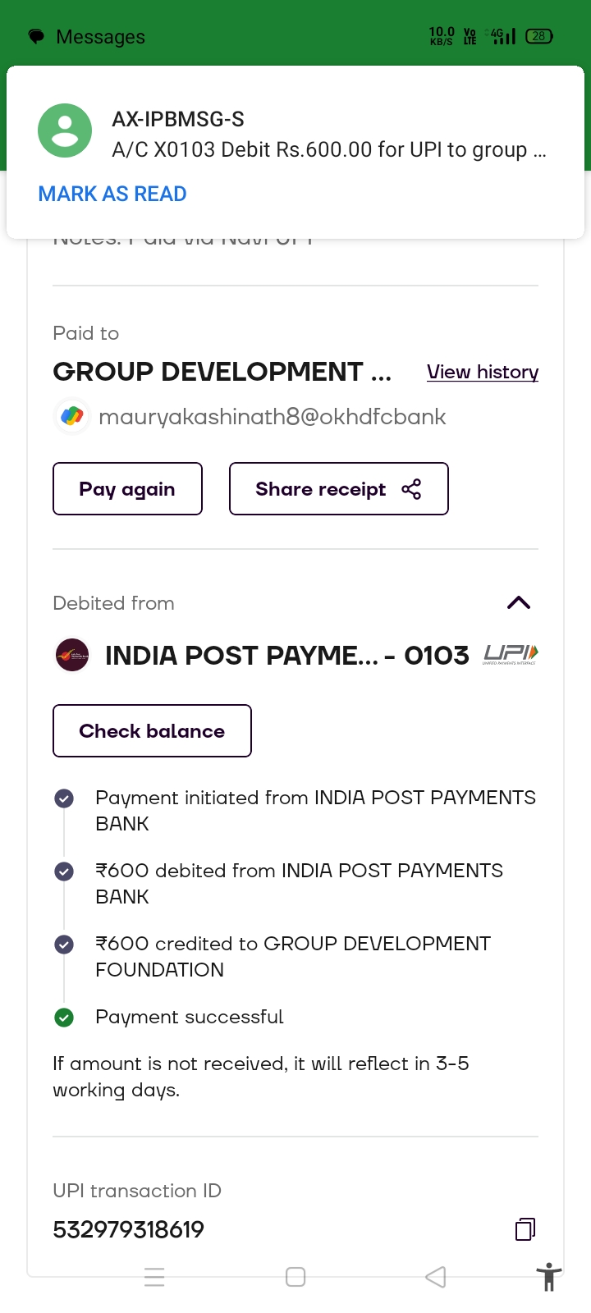591x1313 pixels.
Task: Tap the copy UPI transaction ID icon
Action: tap(525, 1228)
